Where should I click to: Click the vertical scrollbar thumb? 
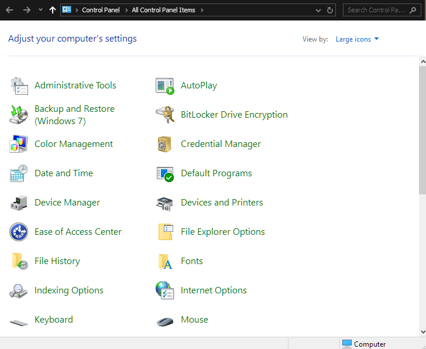(x=422, y=130)
